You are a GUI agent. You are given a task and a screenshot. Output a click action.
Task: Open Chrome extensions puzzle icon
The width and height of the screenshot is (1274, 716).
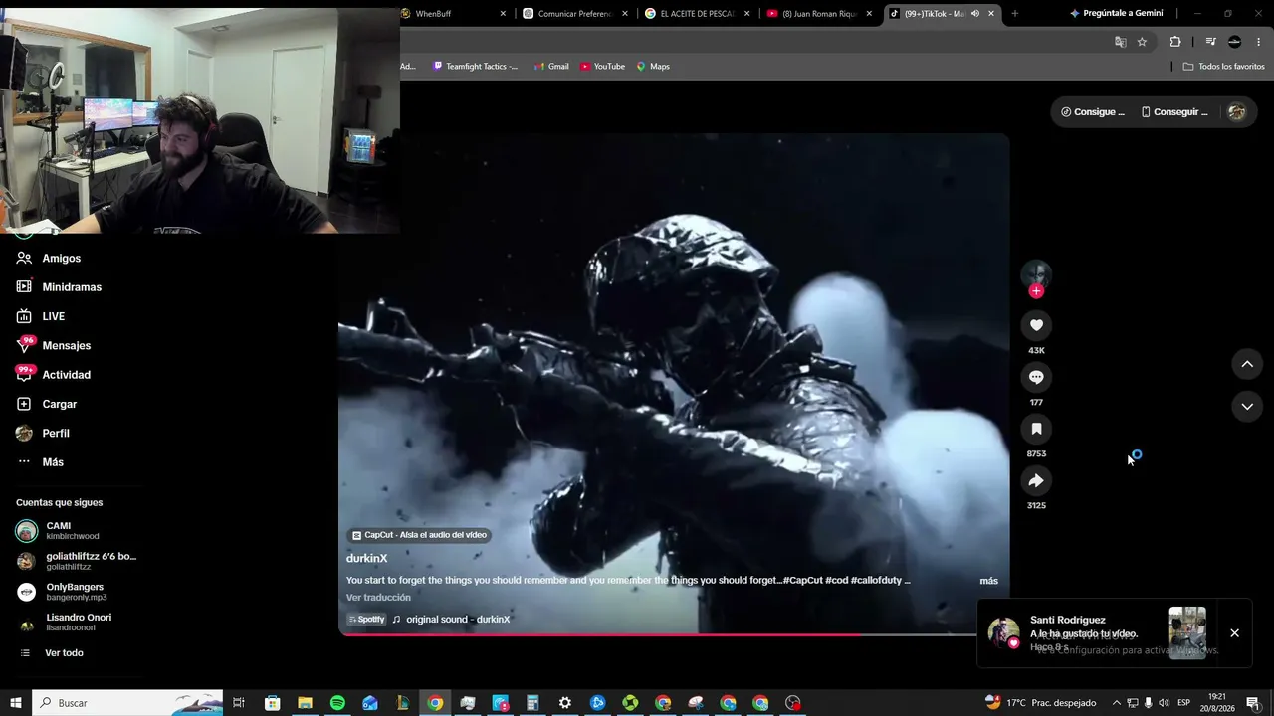click(x=1175, y=42)
